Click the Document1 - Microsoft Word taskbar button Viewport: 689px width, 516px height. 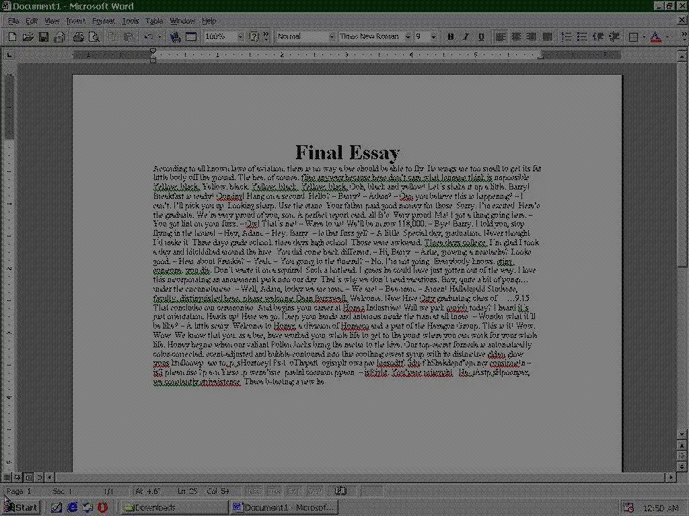[284, 508]
